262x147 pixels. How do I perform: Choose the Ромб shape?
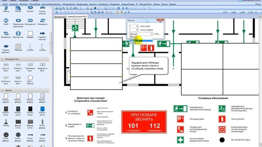(x=6, y=22)
